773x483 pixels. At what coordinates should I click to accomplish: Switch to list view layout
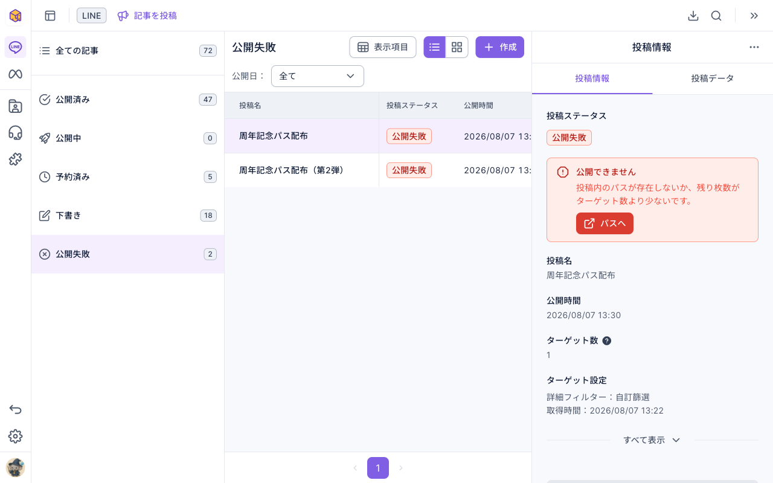(x=434, y=47)
